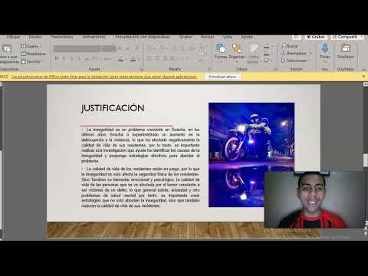Click the first paragraph about Soacha
Screen dimensions: 368x276
pos(140,145)
